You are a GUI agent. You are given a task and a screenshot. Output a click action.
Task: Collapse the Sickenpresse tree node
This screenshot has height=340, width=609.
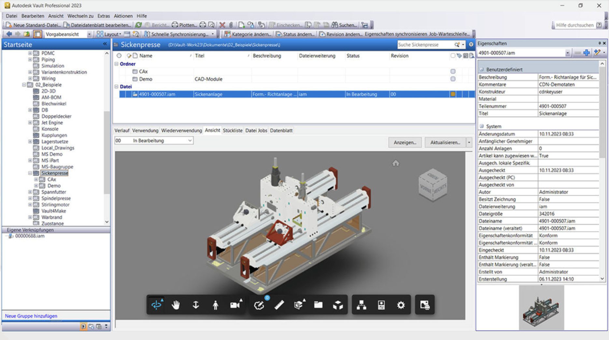[30, 173]
